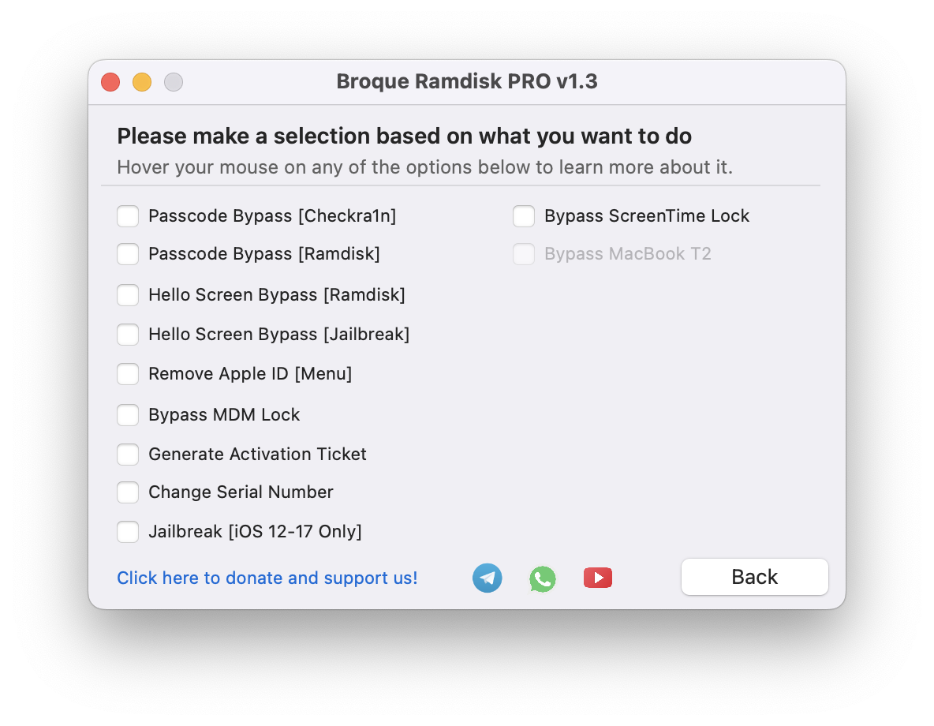
Task: Click the Back button
Action: coord(755,577)
